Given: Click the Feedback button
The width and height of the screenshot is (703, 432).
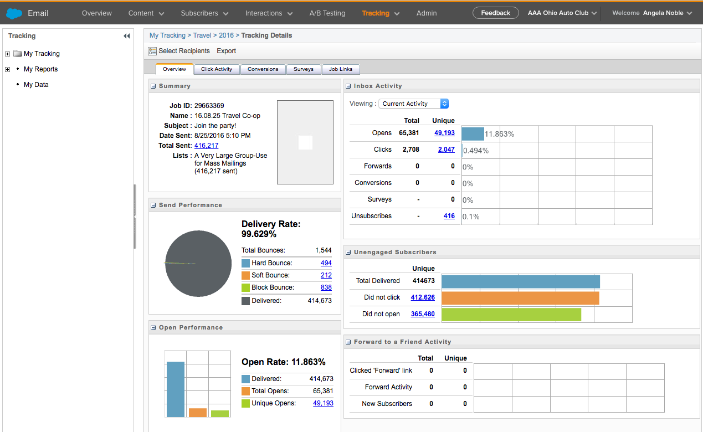Looking at the screenshot, I should click(496, 13).
